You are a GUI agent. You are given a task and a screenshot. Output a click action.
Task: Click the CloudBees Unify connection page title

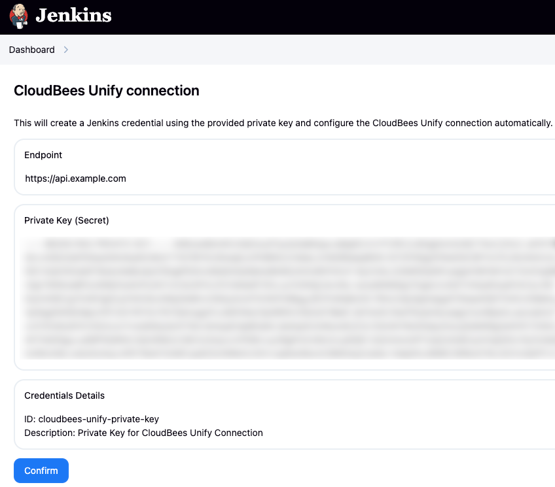click(x=106, y=91)
